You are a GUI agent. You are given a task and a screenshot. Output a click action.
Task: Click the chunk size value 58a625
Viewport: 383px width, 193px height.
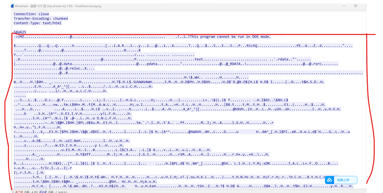point(20,32)
